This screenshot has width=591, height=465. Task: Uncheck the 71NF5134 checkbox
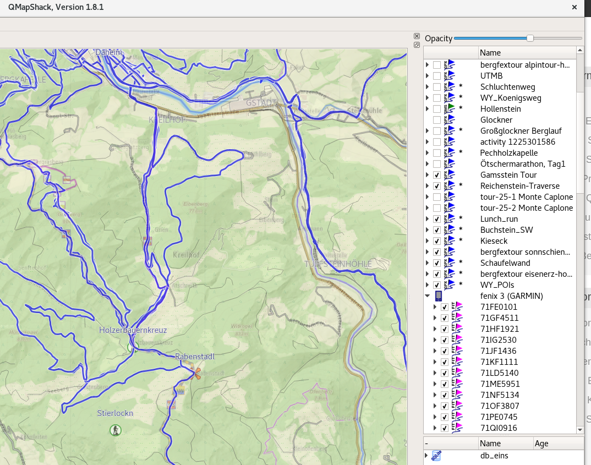pyautogui.click(x=445, y=395)
